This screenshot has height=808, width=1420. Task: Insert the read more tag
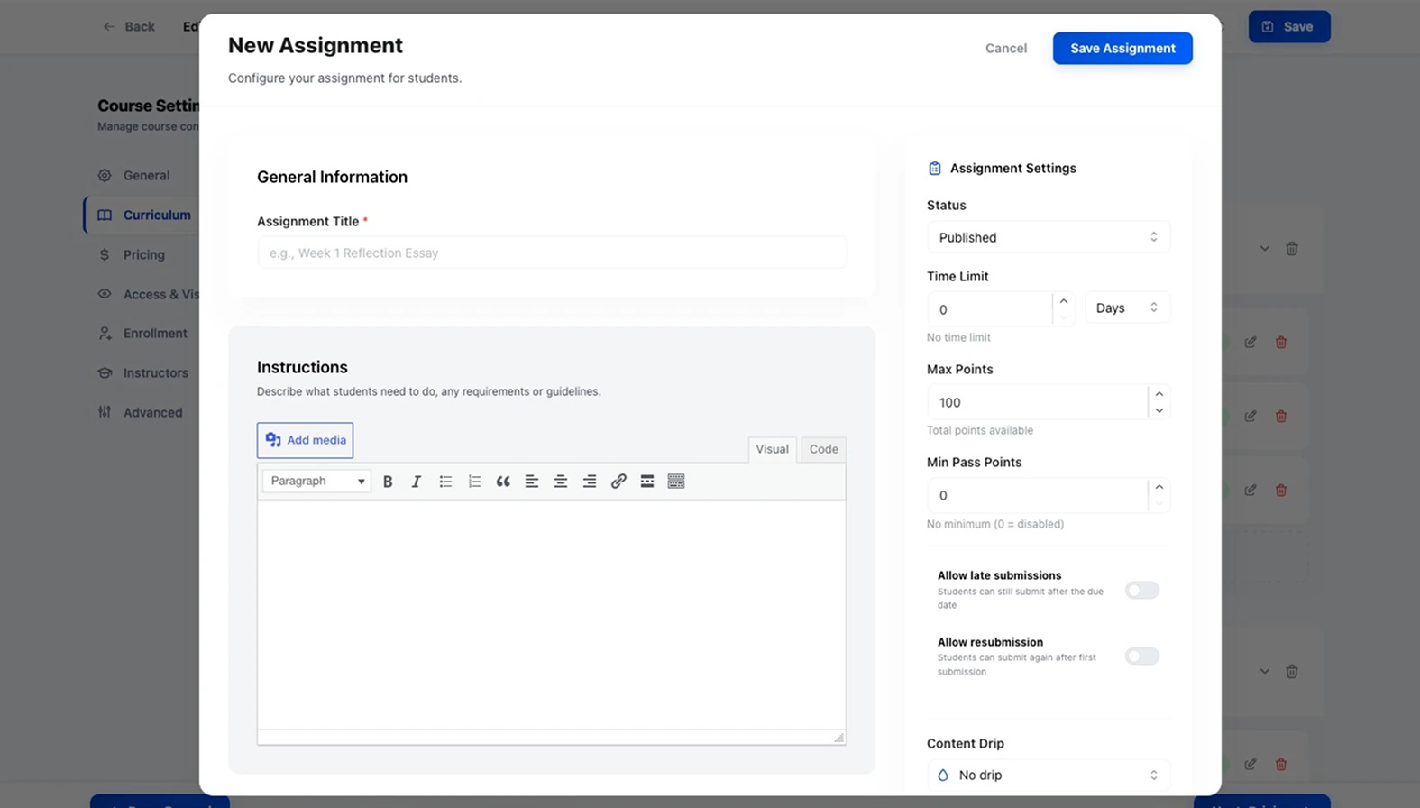[x=647, y=482]
